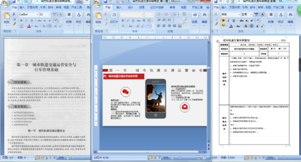Toggle Bold in right Word window
This screenshot has width=301, height=162.
tap(223, 20)
